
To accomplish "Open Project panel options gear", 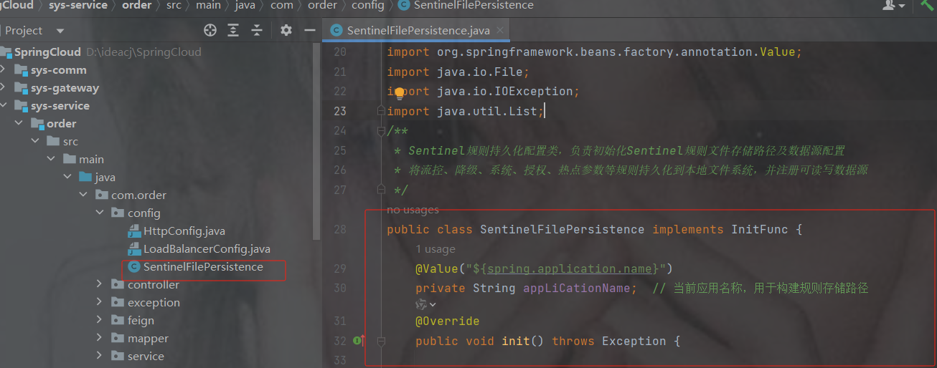I will click(286, 30).
